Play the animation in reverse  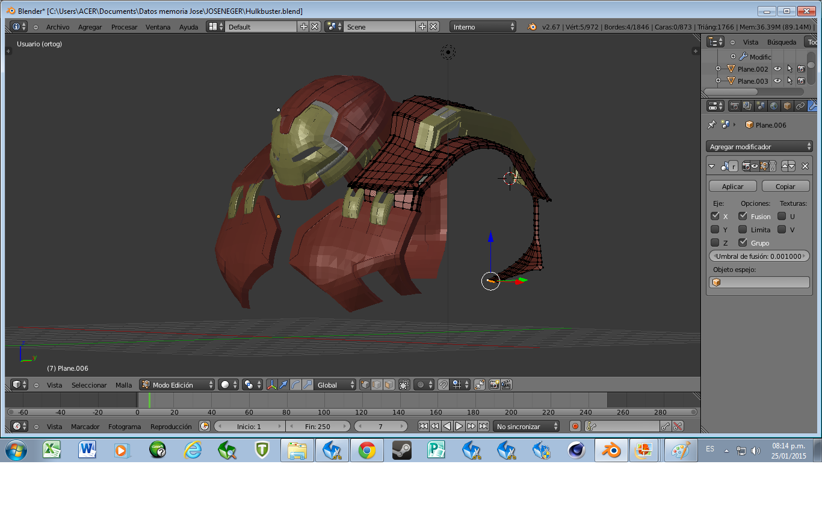click(x=447, y=426)
